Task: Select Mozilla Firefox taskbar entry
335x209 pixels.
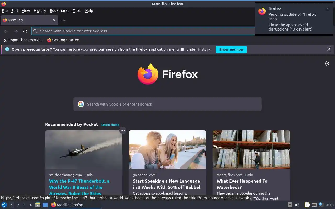Action: pyautogui.click(x=75, y=205)
